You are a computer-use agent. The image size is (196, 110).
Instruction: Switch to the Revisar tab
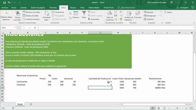[73, 8]
